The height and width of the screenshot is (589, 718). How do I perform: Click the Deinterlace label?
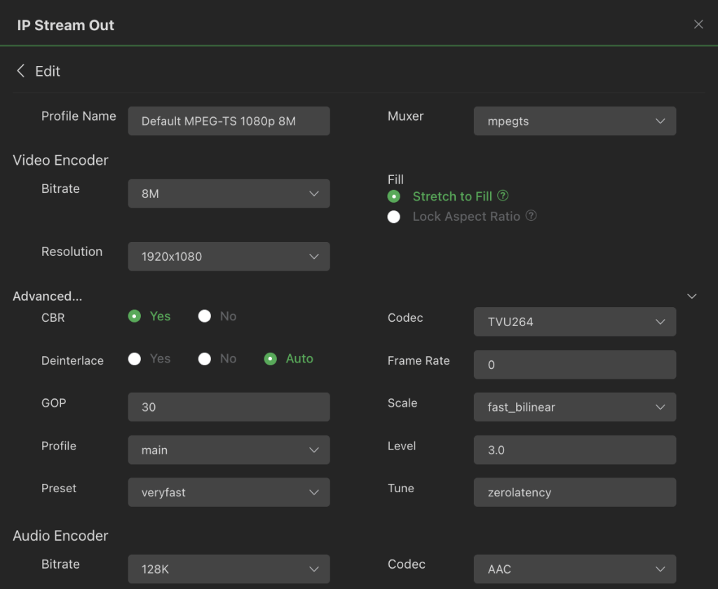(x=72, y=360)
